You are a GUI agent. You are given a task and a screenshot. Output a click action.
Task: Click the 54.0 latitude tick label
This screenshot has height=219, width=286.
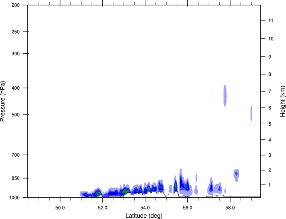coord(145,208)
